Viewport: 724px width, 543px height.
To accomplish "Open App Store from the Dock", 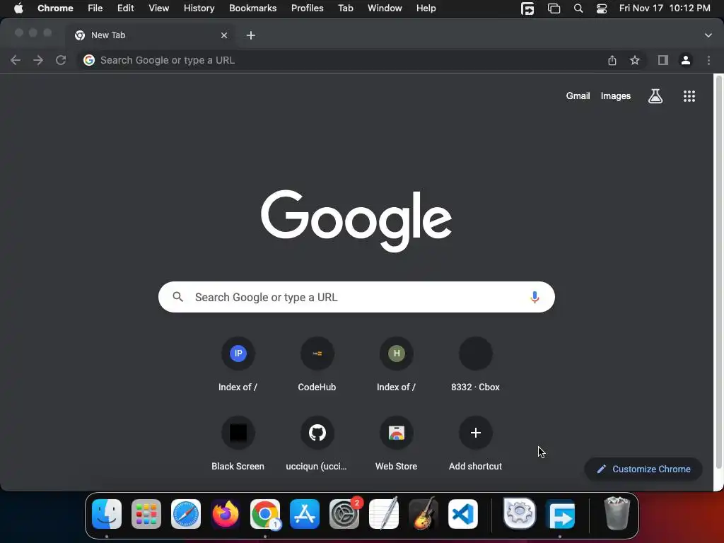I will [x=305, y=514].
